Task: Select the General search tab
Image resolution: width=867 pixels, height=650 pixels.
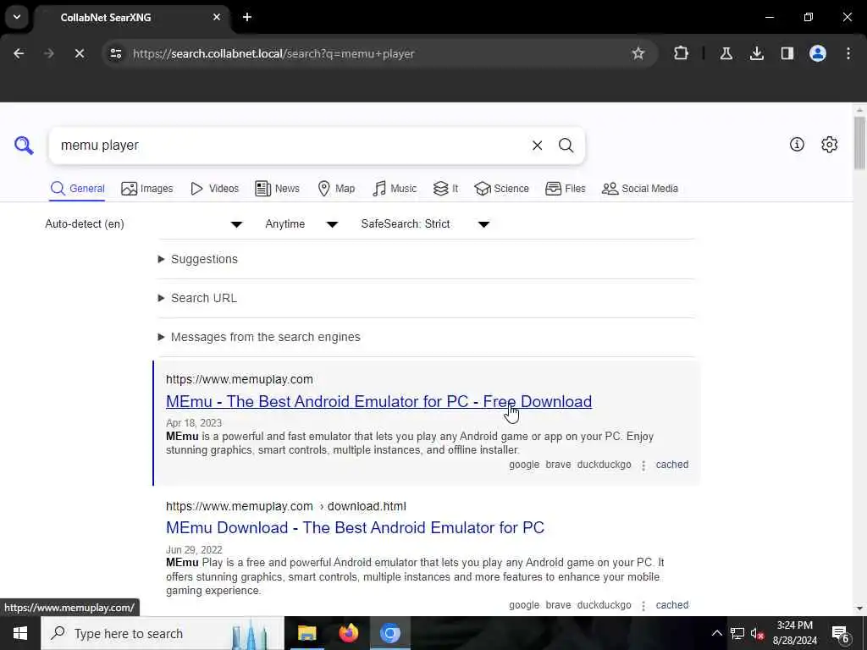Action: [x=77, y=189]
